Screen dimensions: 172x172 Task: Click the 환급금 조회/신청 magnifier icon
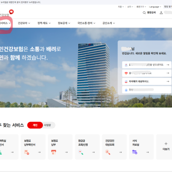click(x=81, y=152)
